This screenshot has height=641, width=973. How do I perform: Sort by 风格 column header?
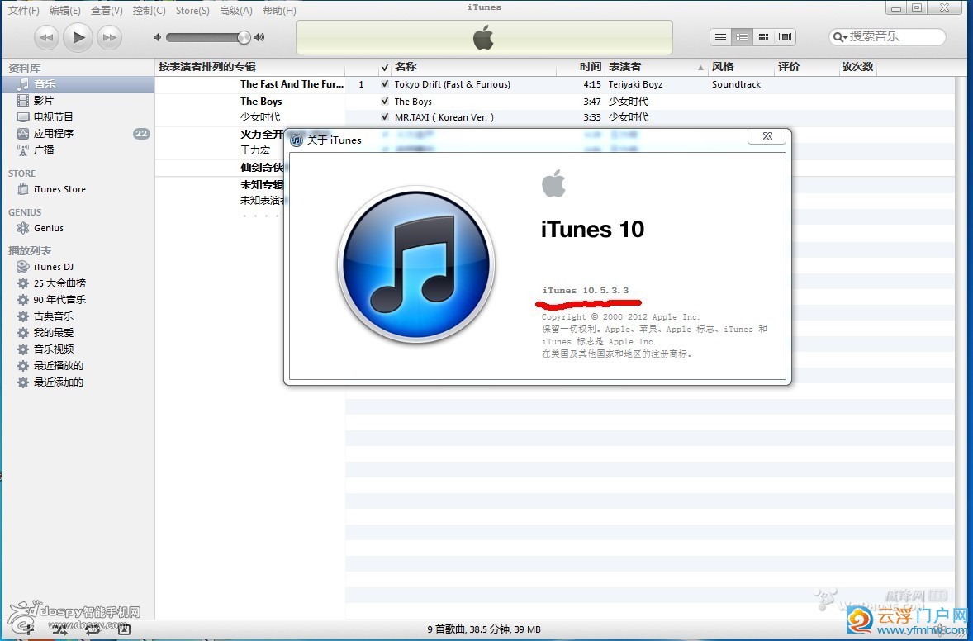[x=742, y=67]
